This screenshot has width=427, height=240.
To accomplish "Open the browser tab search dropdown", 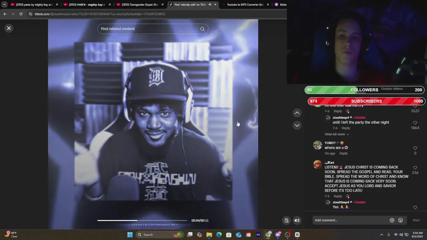I will (4, 5).
